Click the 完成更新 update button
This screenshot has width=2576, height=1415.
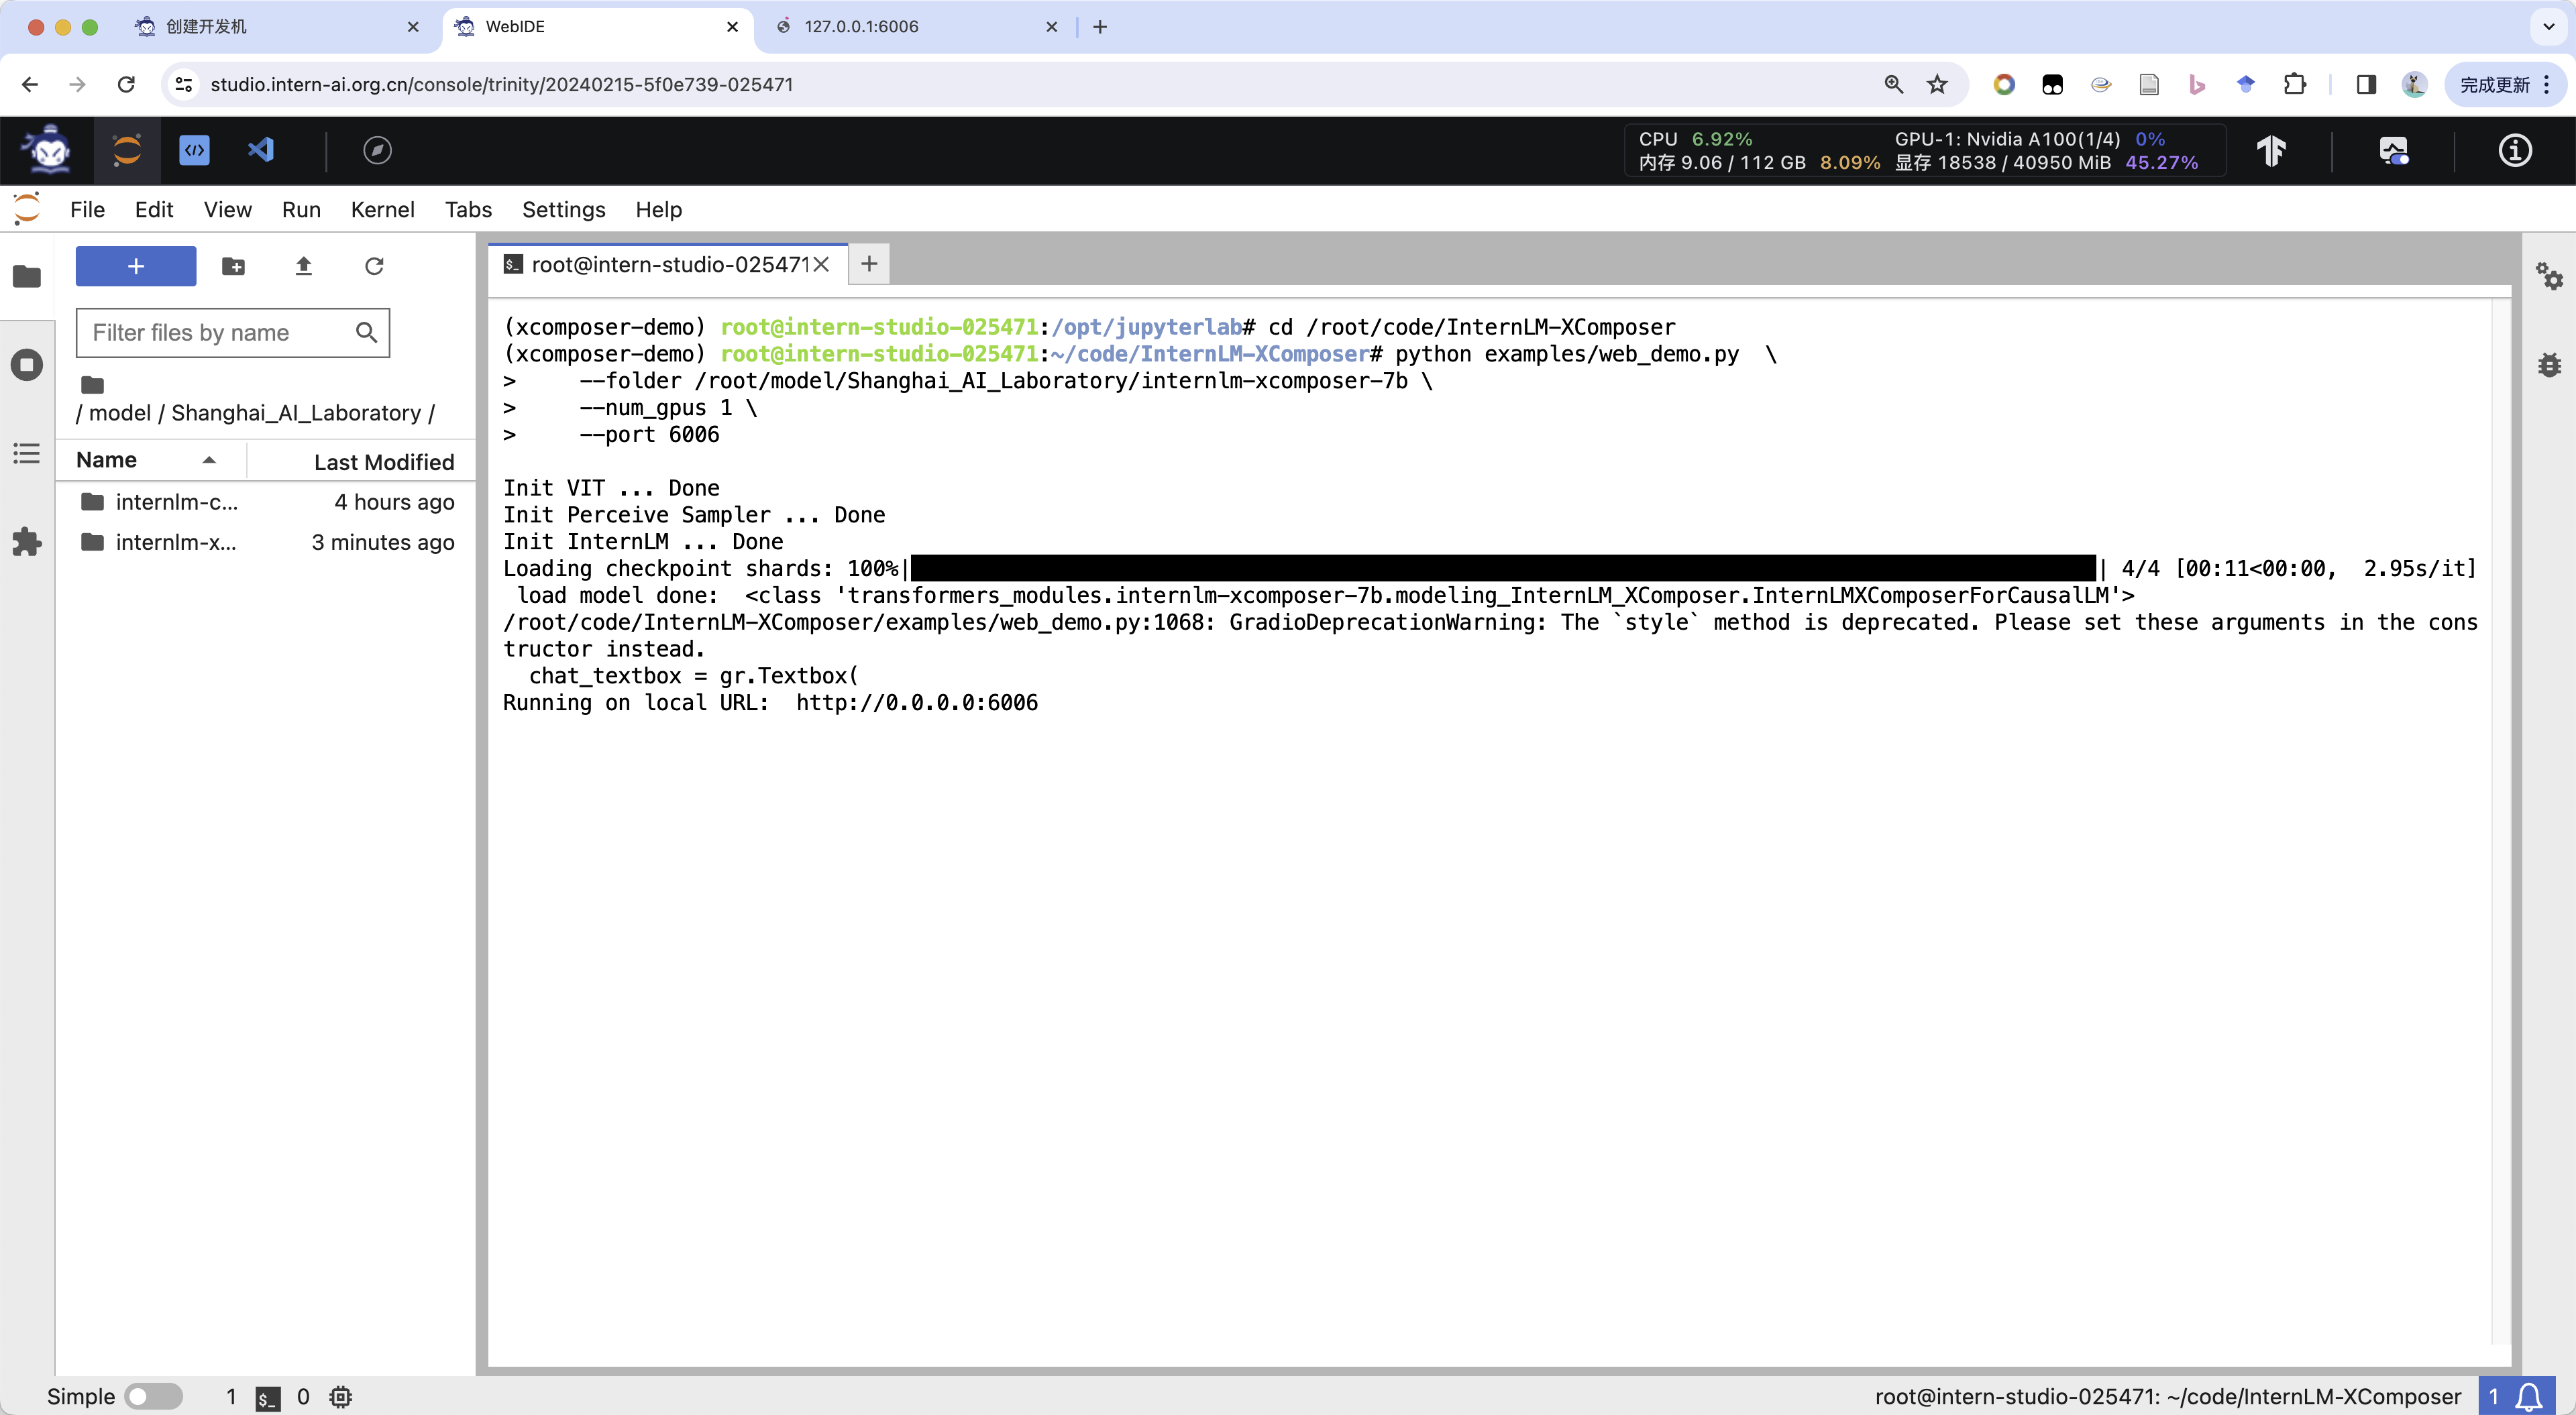click(2494, 85)
